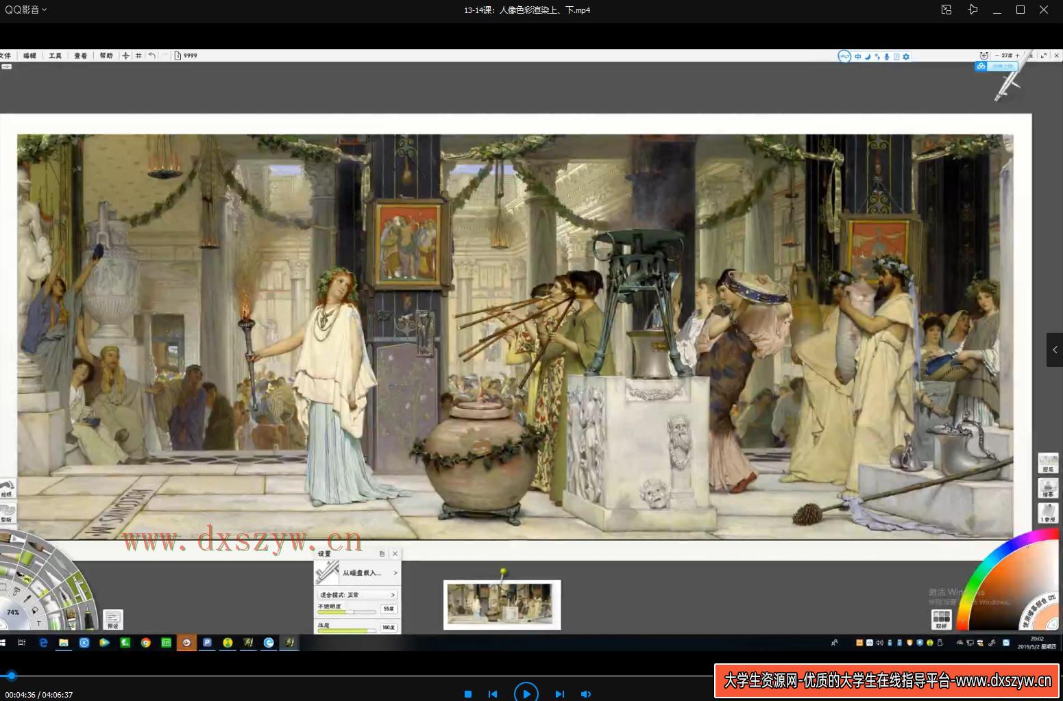Open the 编辑 menu in ArtRage
Viewport: 1063px width, 701px height.
click(29, 56)
